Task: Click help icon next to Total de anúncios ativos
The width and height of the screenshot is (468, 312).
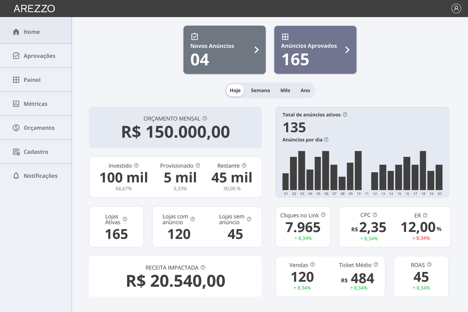Action: [x=345, y=114]
